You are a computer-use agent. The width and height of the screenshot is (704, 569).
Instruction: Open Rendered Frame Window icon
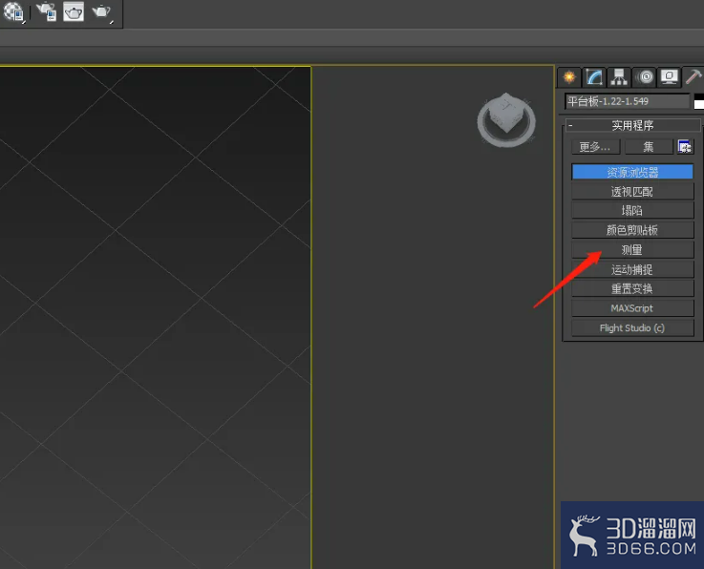[74, 11]
